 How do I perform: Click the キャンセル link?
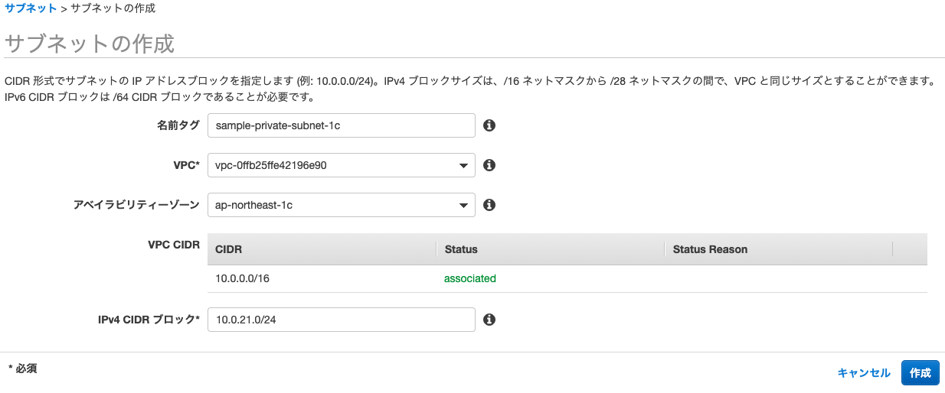pyautogui.click(x=864, y=373)
